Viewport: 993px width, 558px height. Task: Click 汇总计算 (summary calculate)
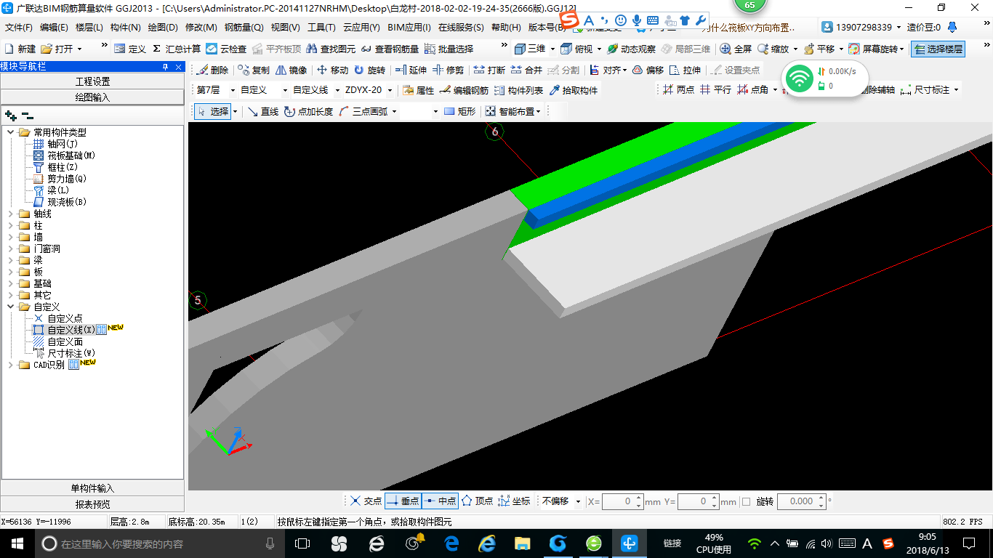176,49
